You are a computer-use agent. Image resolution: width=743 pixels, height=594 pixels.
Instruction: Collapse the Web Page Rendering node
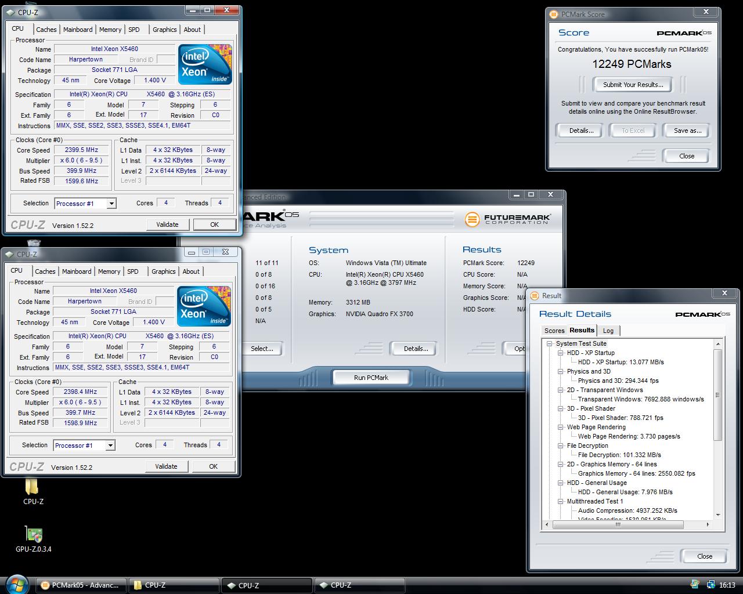coord(561,427)
